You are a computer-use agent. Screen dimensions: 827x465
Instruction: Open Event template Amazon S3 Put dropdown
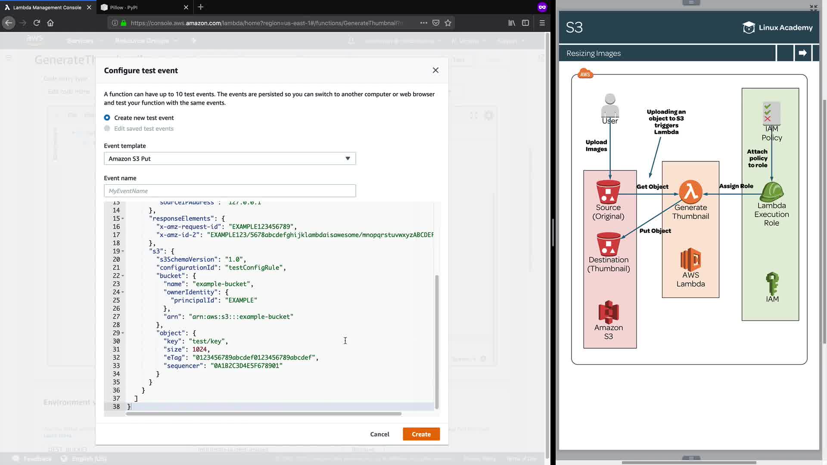(x=230, y=158)
